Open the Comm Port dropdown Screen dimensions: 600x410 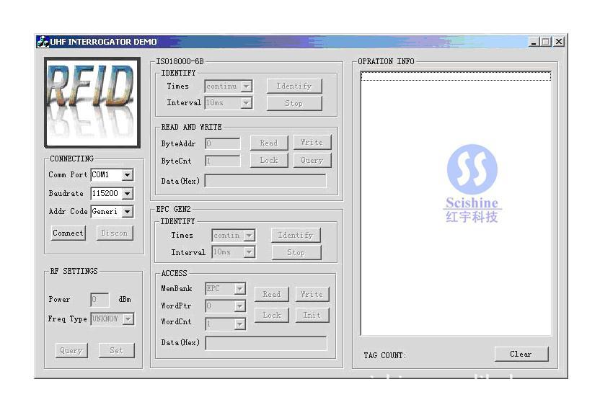pyautogui.click(x=128, y=175)
